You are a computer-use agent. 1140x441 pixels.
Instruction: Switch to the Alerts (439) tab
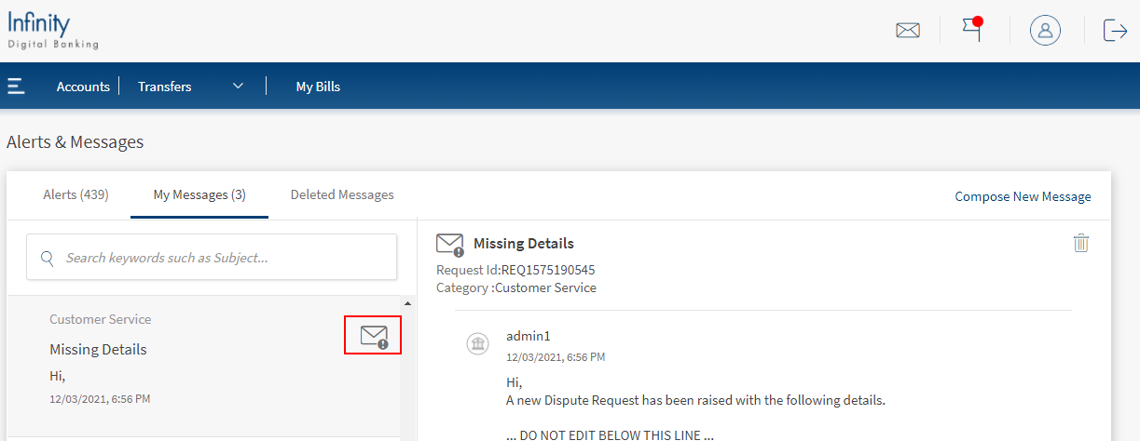click(76, 194)
